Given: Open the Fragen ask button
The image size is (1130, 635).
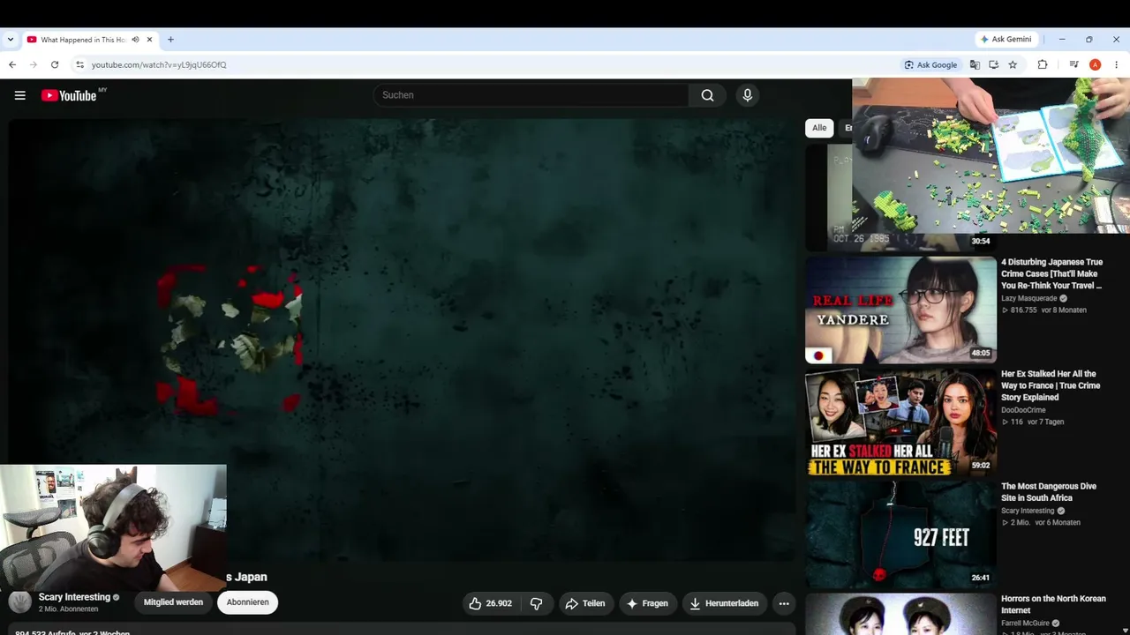Looking at the screenshot, I should tap(647, 603).
